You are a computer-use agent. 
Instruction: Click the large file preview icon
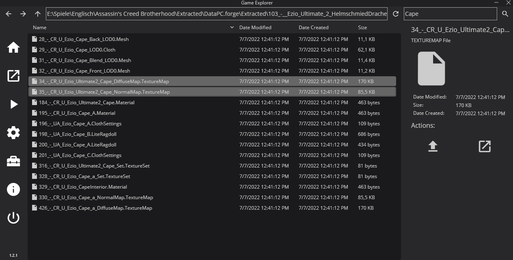pyautogui.click(x=431, y=69)
